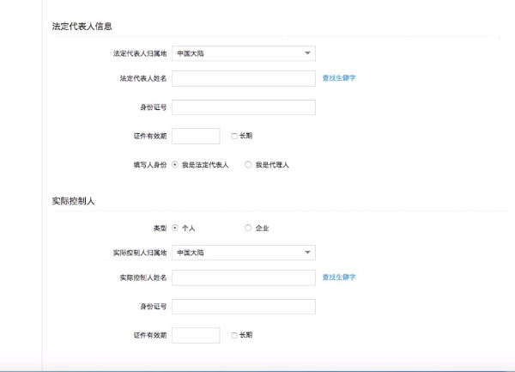Click the 实际控制人姓名 input field

243,277
